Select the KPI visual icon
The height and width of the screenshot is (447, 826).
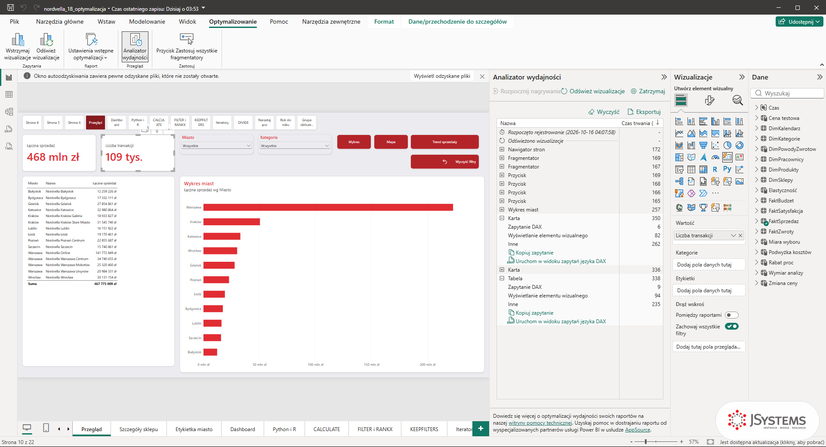click(739, 157)
